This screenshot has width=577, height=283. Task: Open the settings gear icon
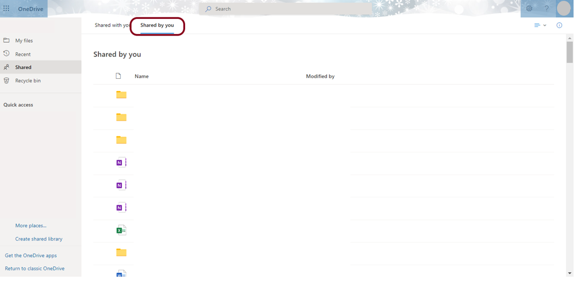click(532, 9)
